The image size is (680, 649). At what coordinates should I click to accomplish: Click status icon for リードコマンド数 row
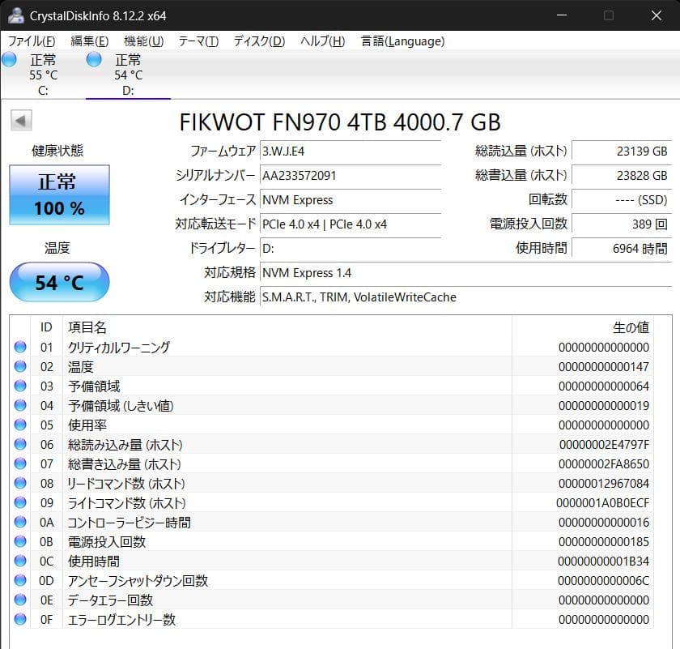(20, 483)
